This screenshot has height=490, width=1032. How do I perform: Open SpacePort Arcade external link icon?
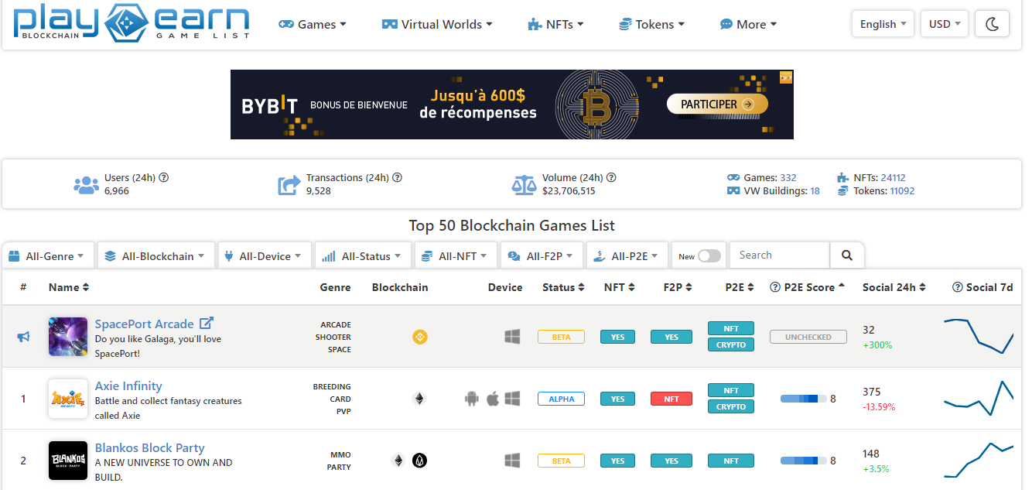[x=207, y=324]
